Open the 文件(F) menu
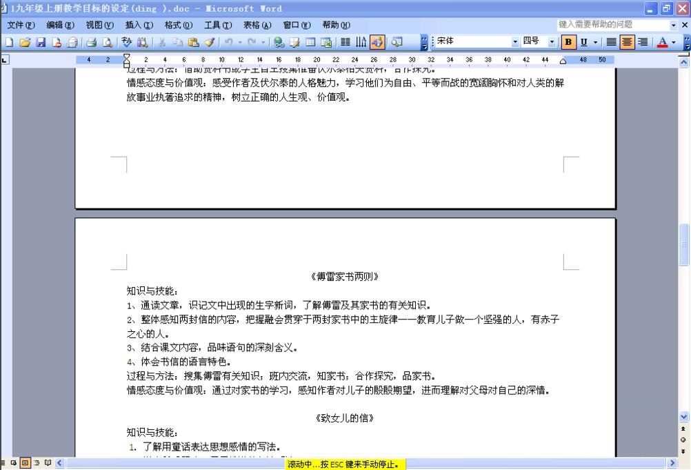 coord(20,25)
